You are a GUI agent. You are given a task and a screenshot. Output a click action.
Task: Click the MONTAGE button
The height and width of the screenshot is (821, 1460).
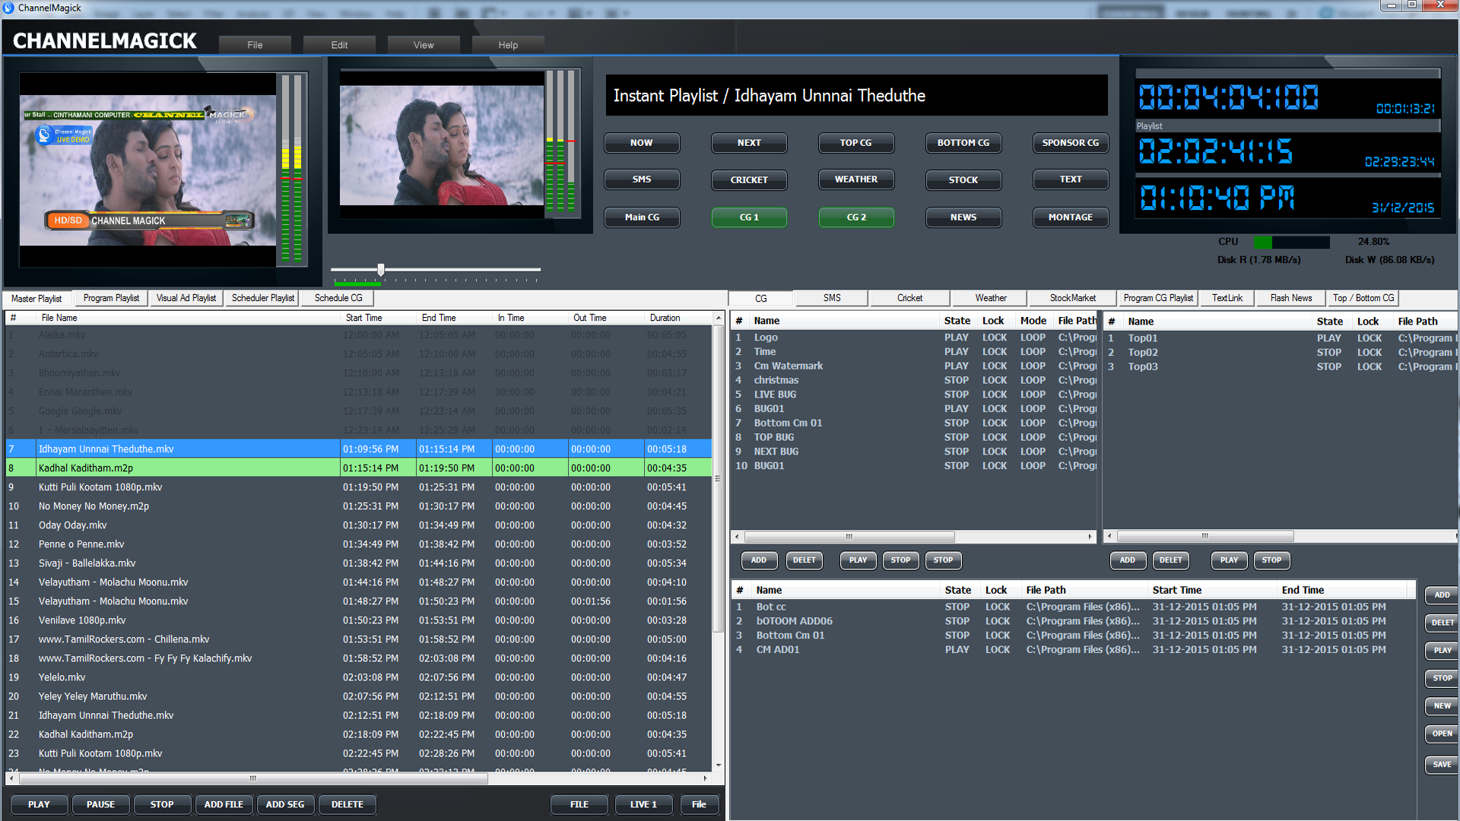(x=1071, y=217)
